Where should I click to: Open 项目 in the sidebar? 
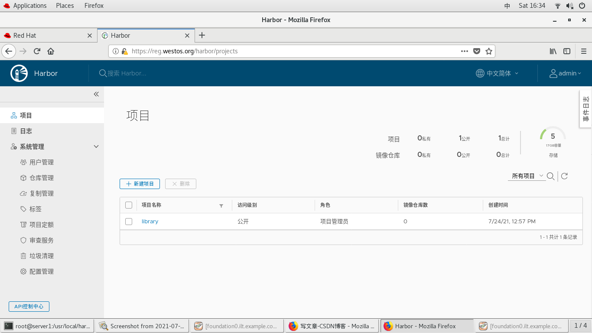coord(52,115)
